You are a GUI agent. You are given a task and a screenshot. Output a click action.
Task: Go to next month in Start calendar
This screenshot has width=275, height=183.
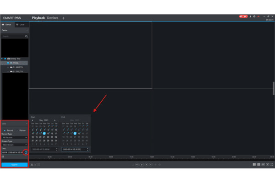point(55,120)
